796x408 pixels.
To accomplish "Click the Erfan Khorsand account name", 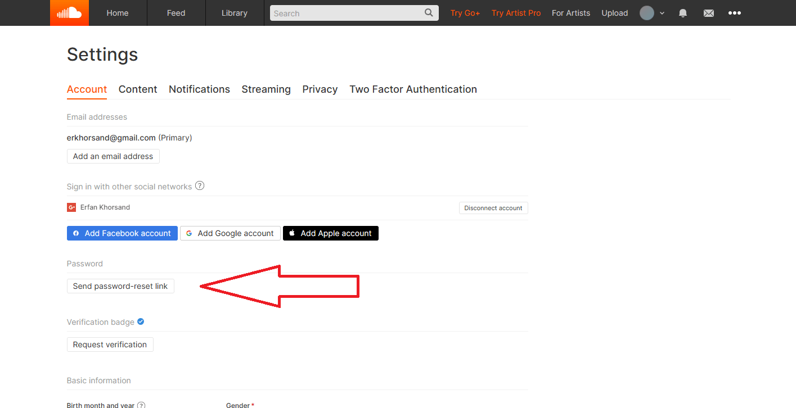I will tap(105, 207).
